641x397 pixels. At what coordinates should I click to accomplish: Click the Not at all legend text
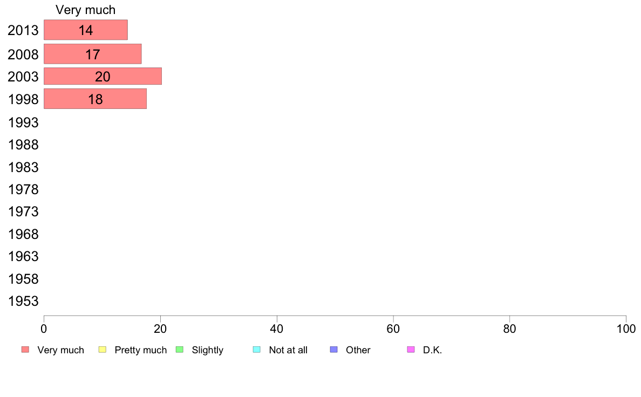coord(288,350)
